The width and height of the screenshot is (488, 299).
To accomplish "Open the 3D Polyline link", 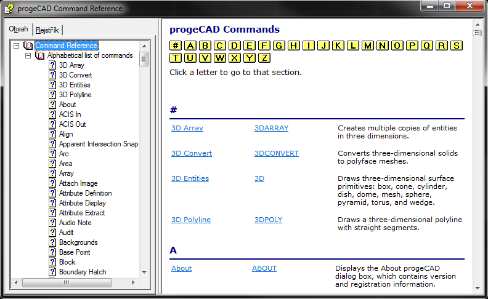I will (191, 220).
